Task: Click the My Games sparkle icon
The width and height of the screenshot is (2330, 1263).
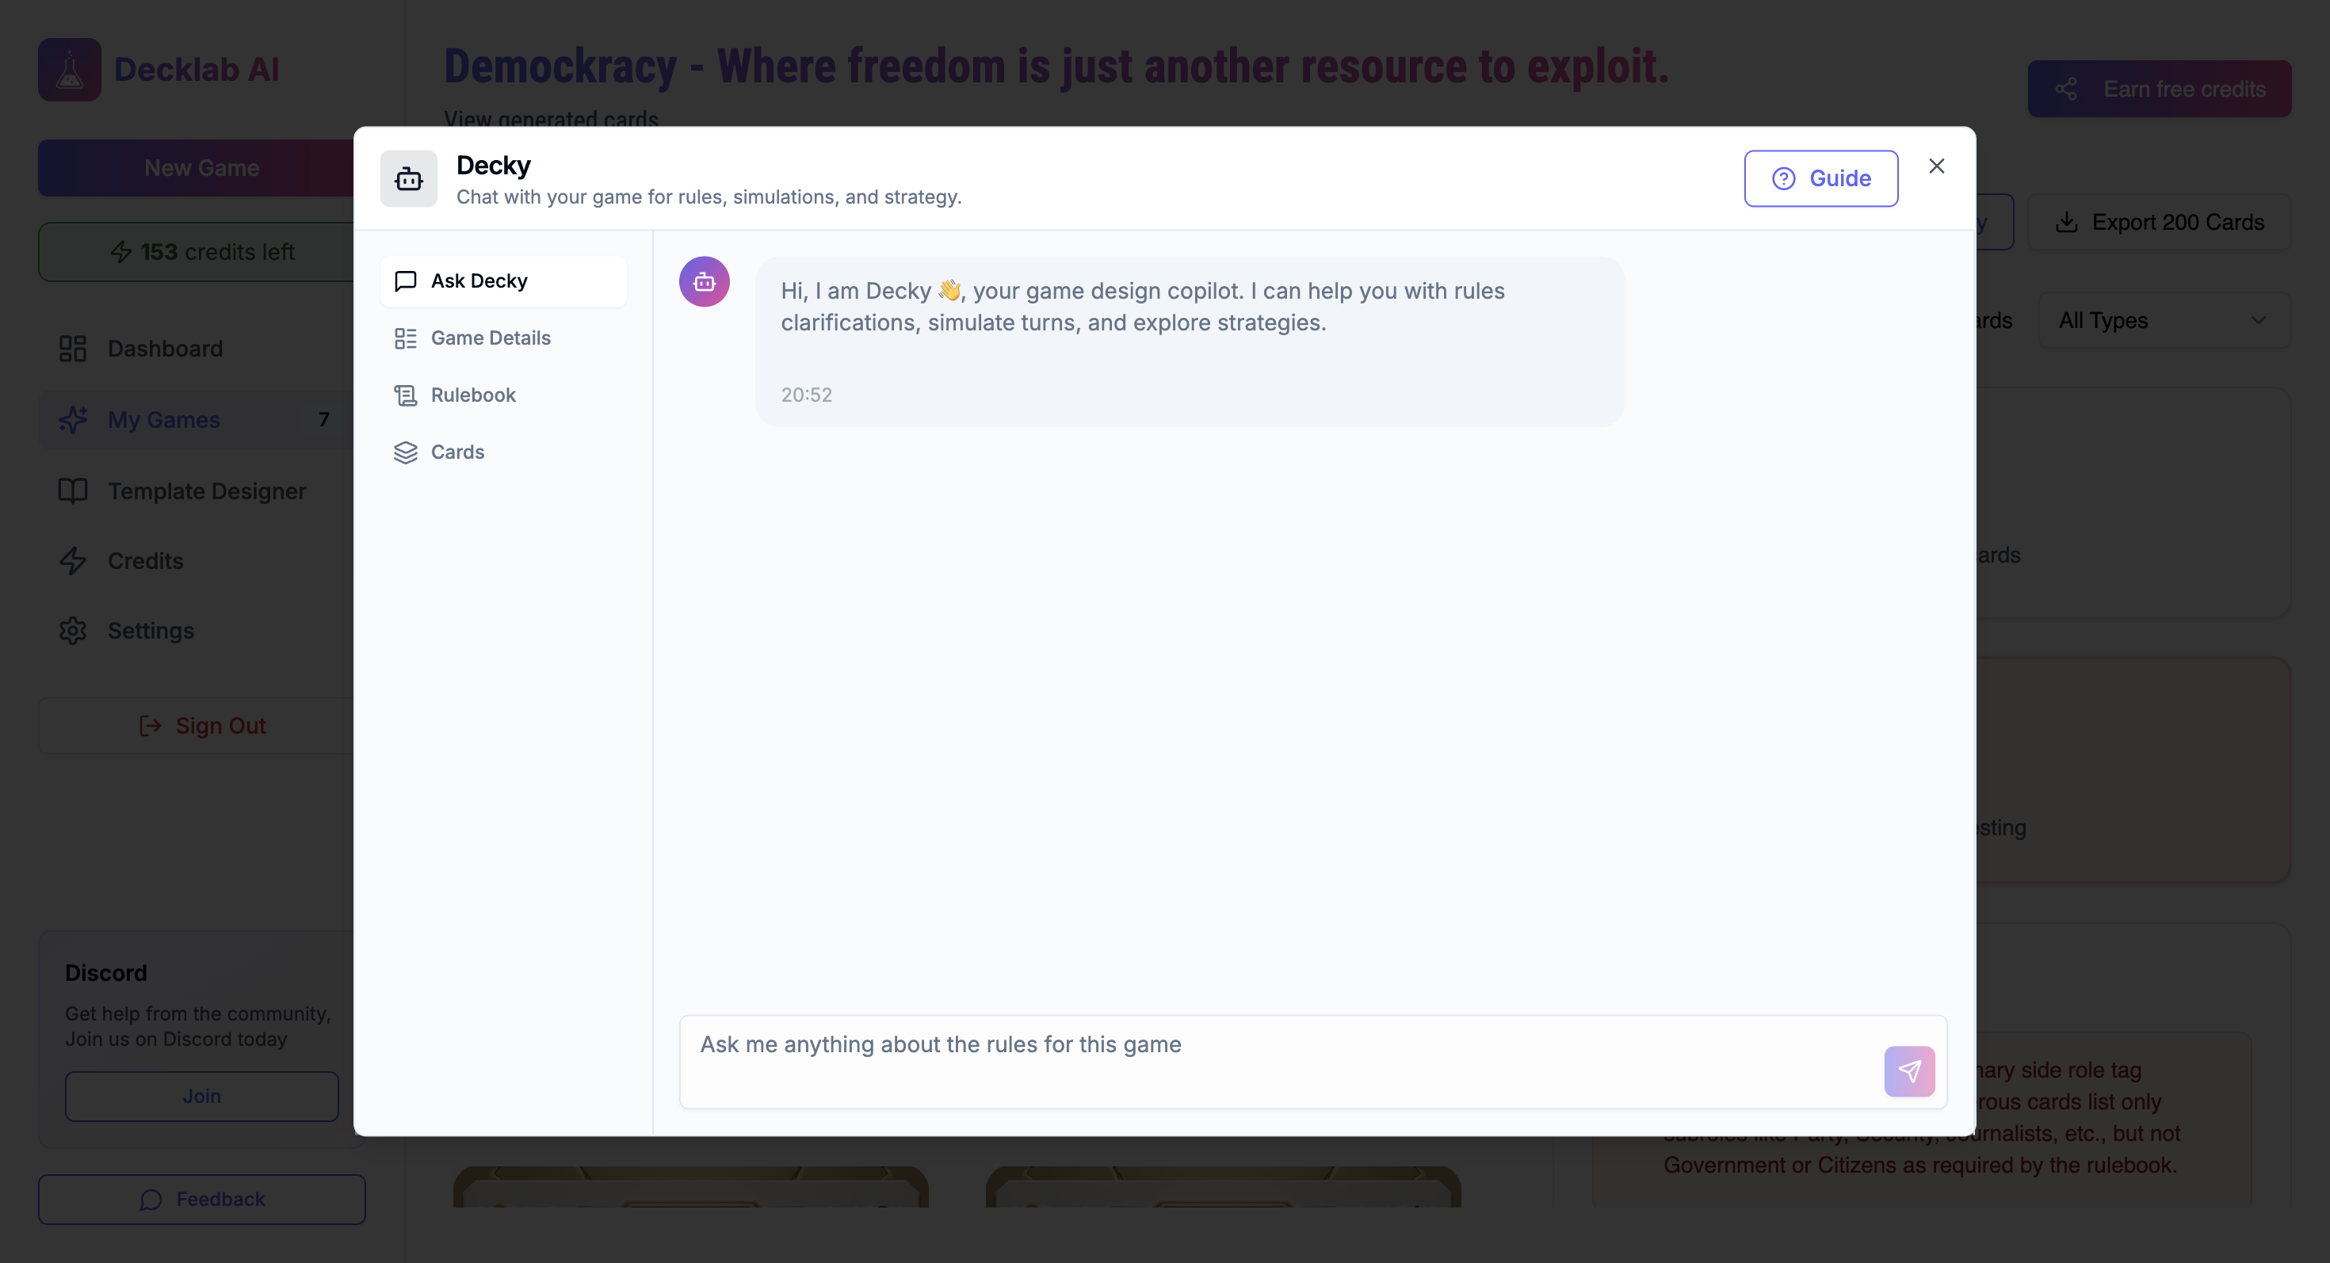Action: (x=71, y=419)
